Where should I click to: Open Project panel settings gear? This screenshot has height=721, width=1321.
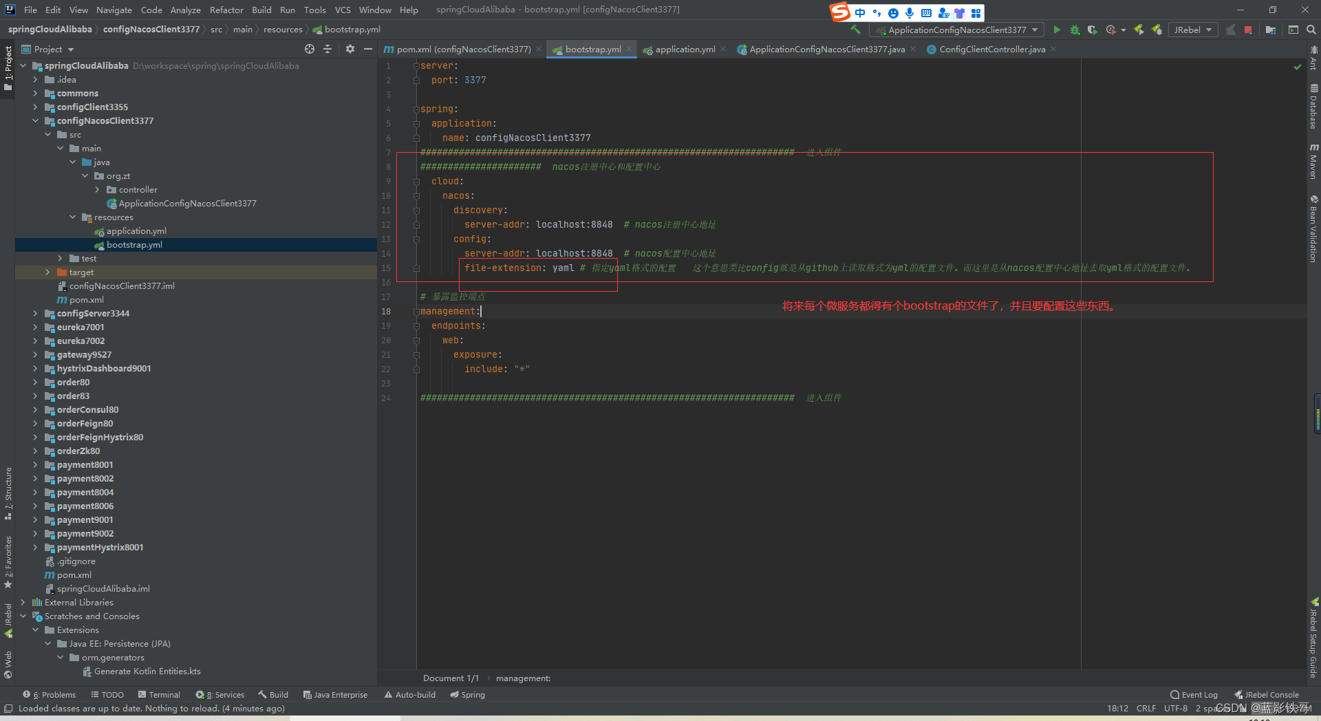(350, 49)
